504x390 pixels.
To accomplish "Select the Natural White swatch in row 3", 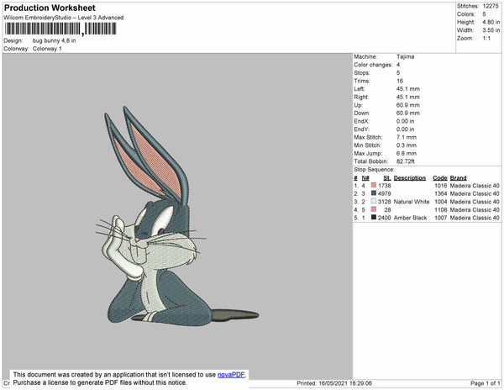I will click(x=374, y=201).
